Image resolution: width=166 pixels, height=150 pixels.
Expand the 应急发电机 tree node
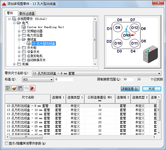pyautogui.click(x=19, y=56)
